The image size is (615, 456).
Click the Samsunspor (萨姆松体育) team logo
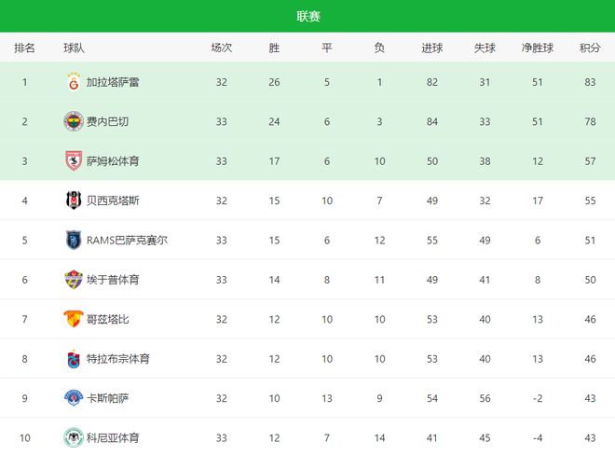(x=73, y=160)
